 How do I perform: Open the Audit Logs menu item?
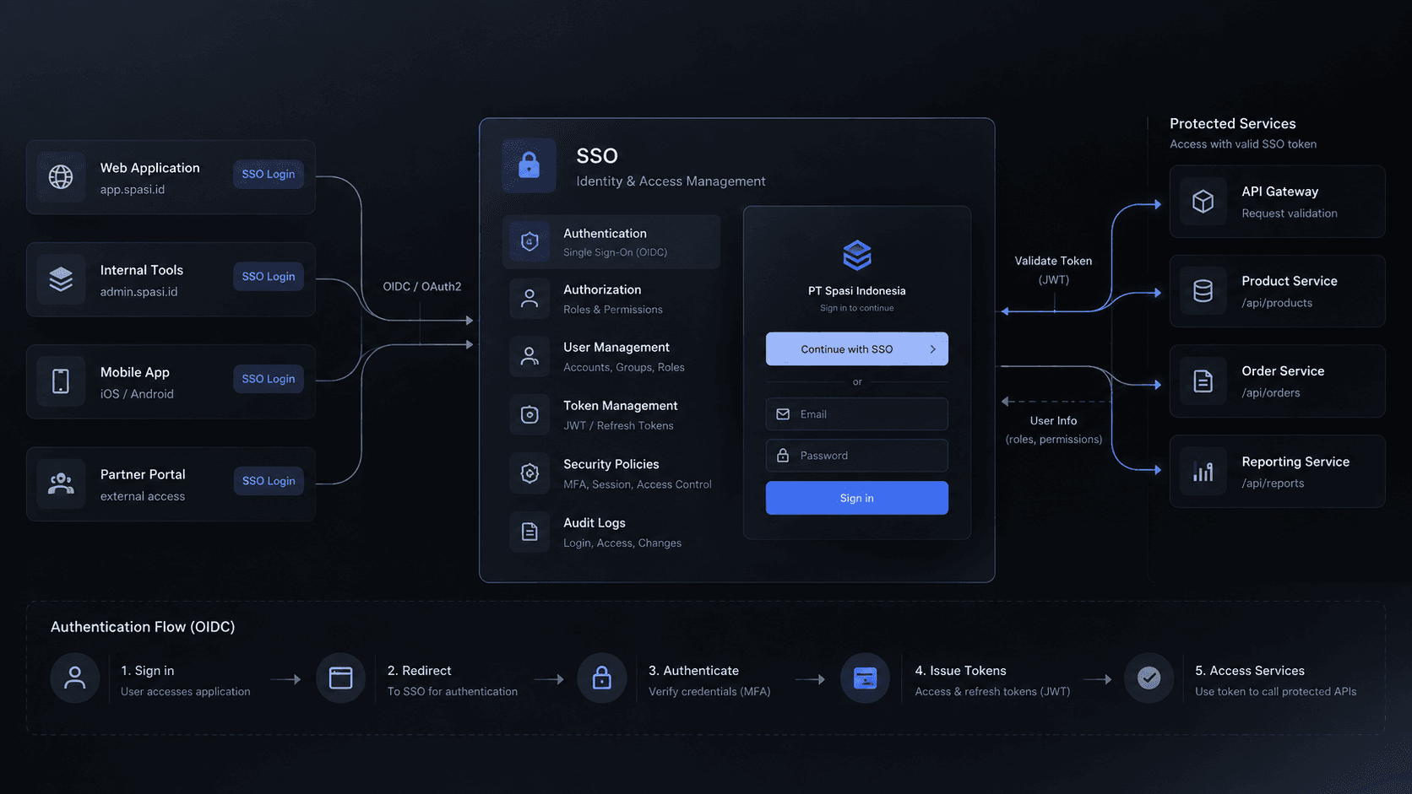pyautogui.click(x=611, y=532)
